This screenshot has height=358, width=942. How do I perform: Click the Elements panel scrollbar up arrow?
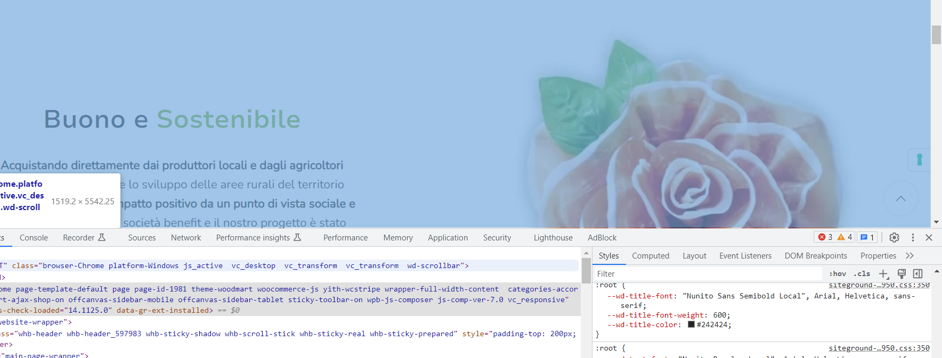pyautogui.click(x=586, y=253)
